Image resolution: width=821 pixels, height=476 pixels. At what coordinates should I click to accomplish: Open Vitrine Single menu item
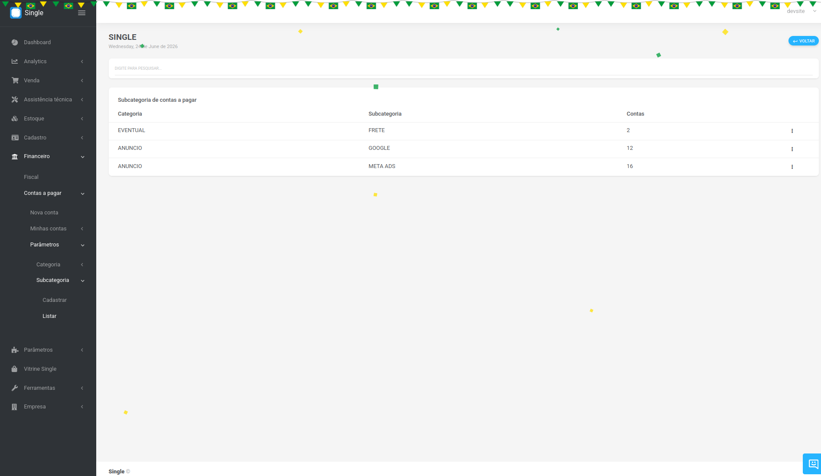tap(40, 369)
